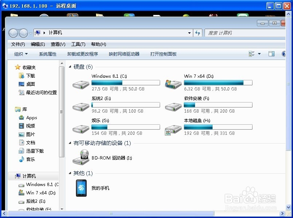Select the 娱乐 (G:) drive icon
Viewport: 293px width, 218px height.
pyautogui.click(x=81, y=129)
